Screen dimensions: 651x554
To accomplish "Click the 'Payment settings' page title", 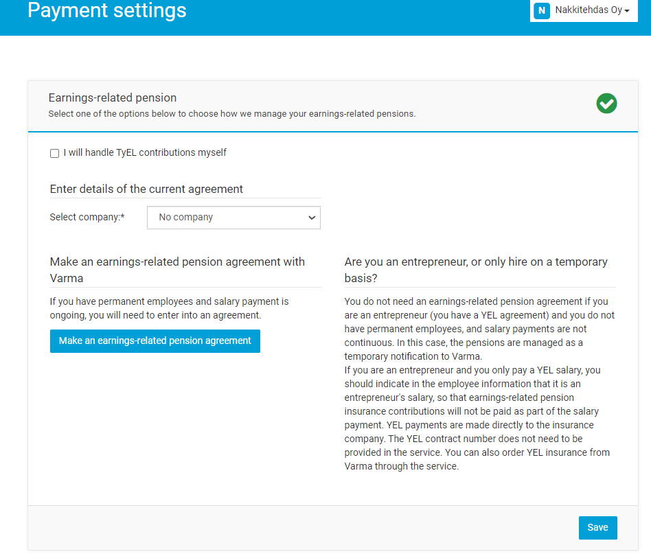I will click(x=107, y=11).
